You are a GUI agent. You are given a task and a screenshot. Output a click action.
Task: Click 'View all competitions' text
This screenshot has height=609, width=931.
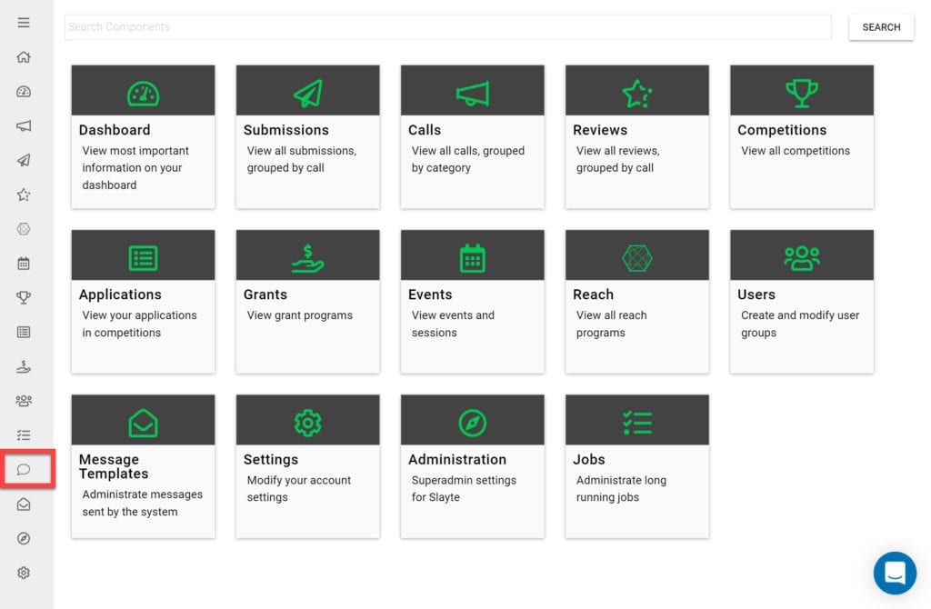(x=796, y=151)
